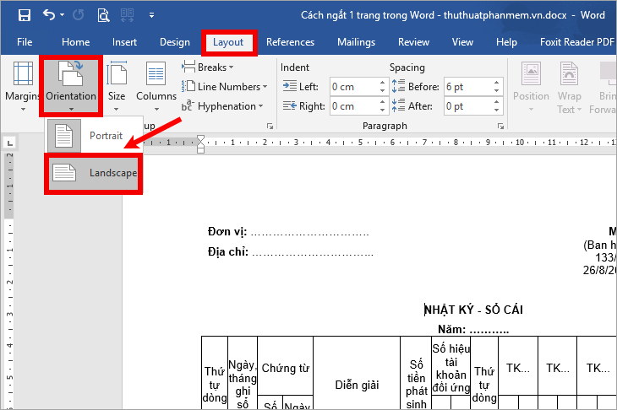Increase Indent Right with up arrow
The height and width of the screenshot is (410, 617).
click(x=383, y=102)
